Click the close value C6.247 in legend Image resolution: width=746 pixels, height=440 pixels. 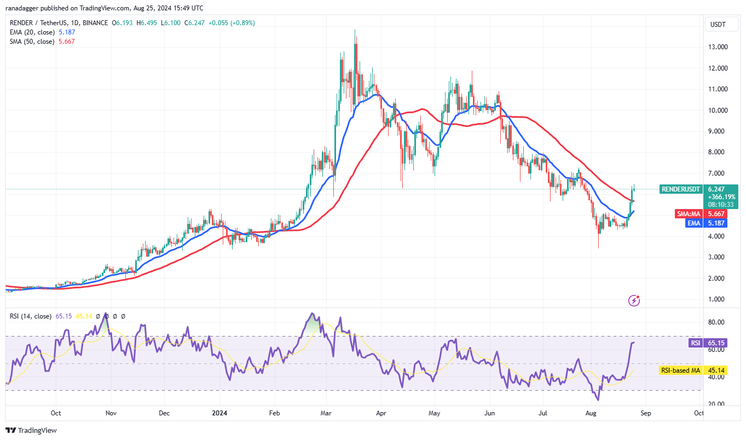(x=194, y=23)
